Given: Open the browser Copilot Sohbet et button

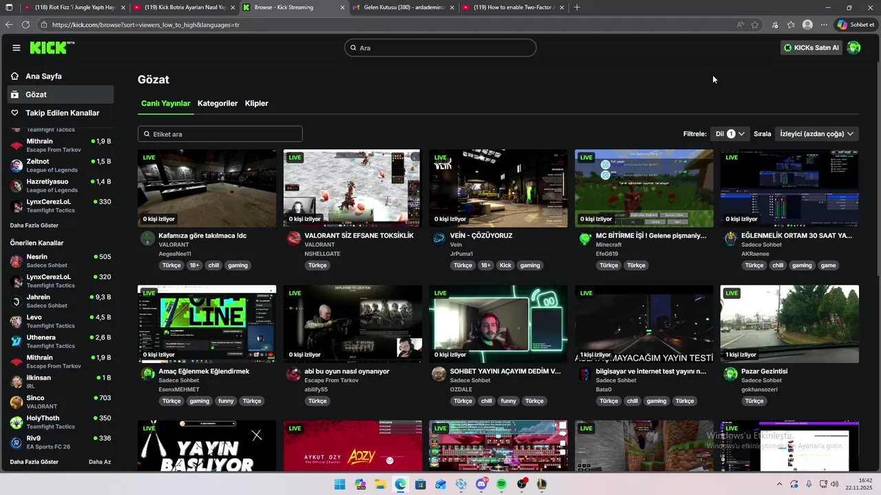Looking at the screenshot, I should (x=856, y=25).
